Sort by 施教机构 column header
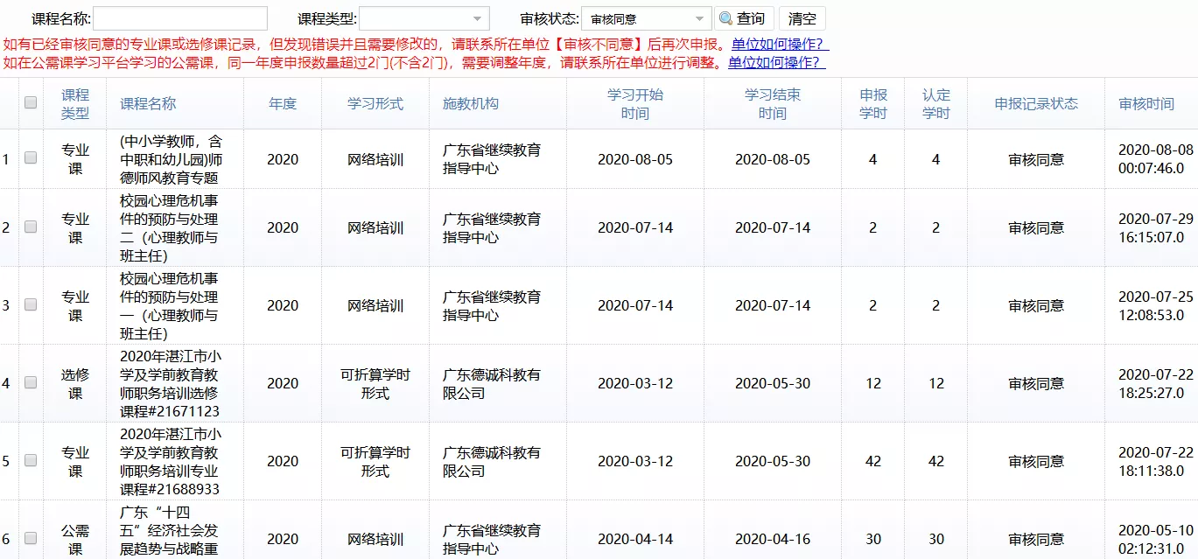 [x=471, y=103]
